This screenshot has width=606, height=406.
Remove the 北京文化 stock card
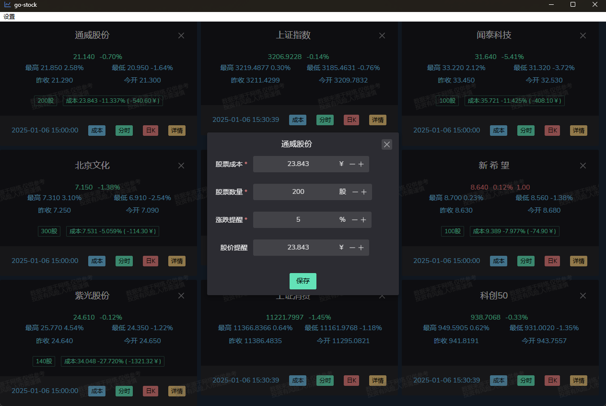[181, 166]
